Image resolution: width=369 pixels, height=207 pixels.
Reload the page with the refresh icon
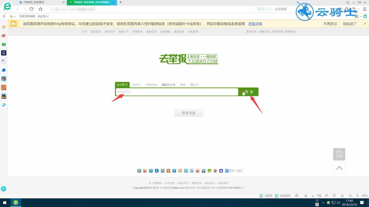[x=32, y=9]
